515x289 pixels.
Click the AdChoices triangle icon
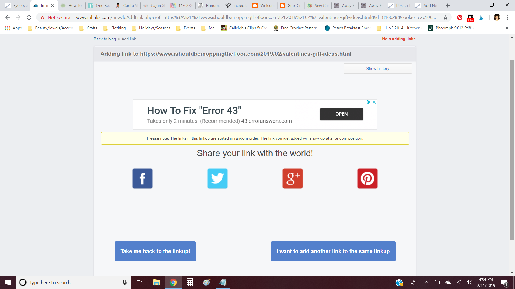tap(369, 102)
